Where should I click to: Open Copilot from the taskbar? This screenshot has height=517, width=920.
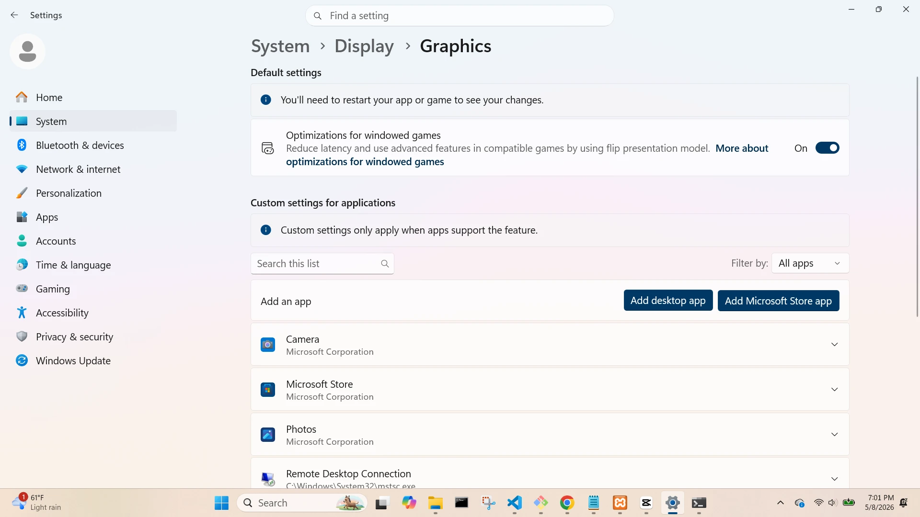click(409, 503)
